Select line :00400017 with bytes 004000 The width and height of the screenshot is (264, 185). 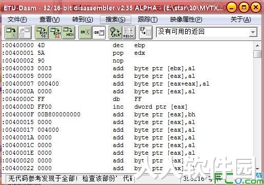click(x=127, y=130)
